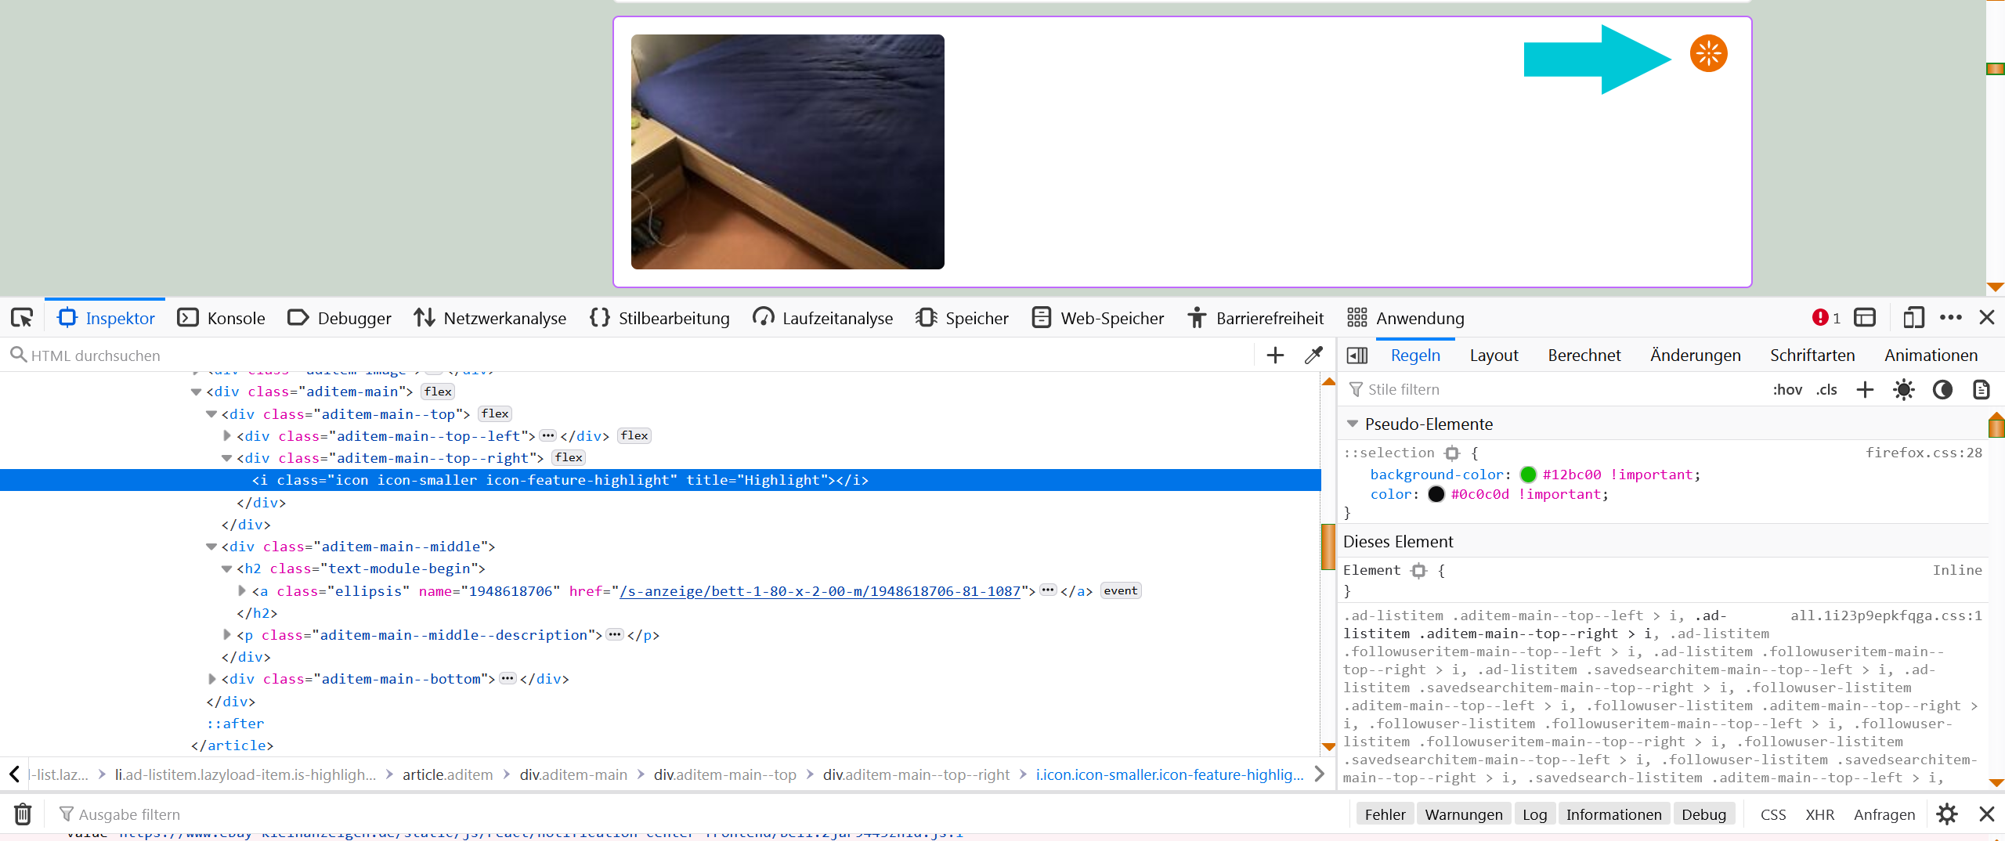Viewport: 2005px width, 841px height.
Task: Switch to the Konsole tab
Action: [222, 318]
